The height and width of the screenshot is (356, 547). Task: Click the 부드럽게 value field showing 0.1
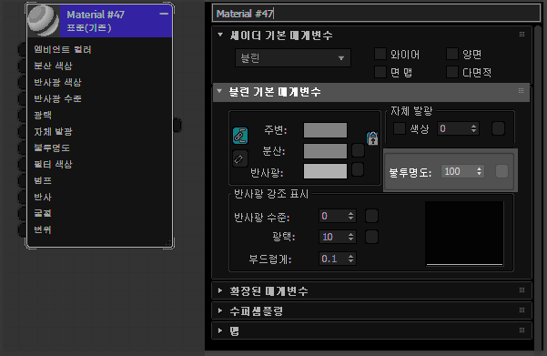333,259
